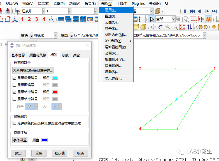Switch to 法线 tab
Viewport: 219px width, 161px height.
pos(65,55)
